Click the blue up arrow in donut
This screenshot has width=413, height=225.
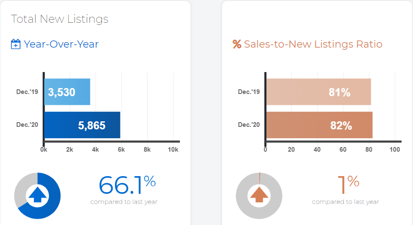38,195
